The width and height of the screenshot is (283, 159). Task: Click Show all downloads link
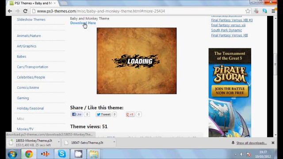[x=252, y=143]
